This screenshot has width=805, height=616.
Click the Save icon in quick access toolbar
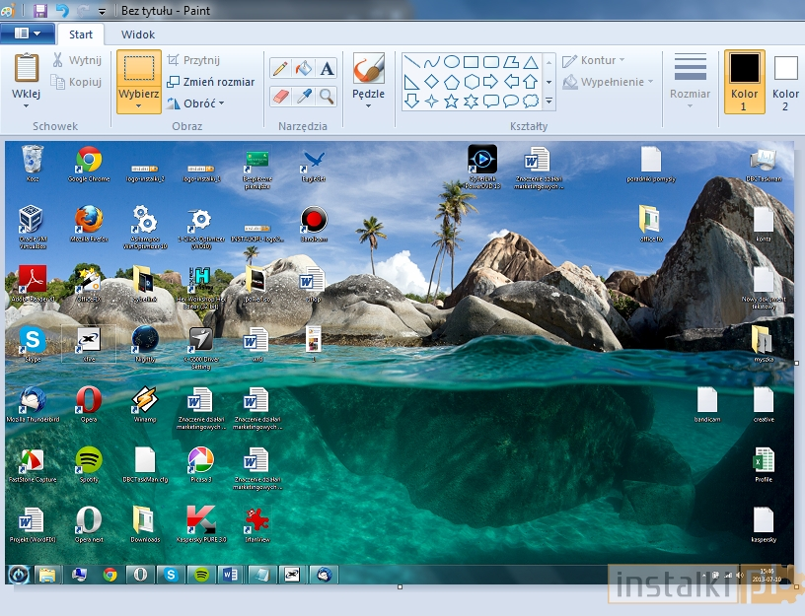[40, 11]
